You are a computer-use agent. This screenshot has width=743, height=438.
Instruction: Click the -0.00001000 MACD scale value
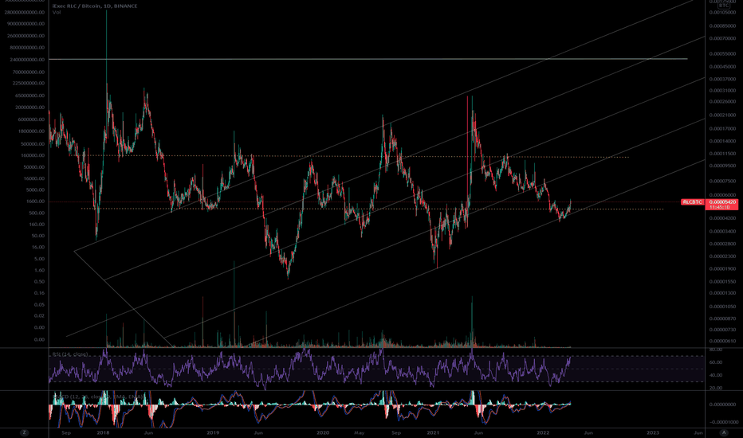pos(723,422)
